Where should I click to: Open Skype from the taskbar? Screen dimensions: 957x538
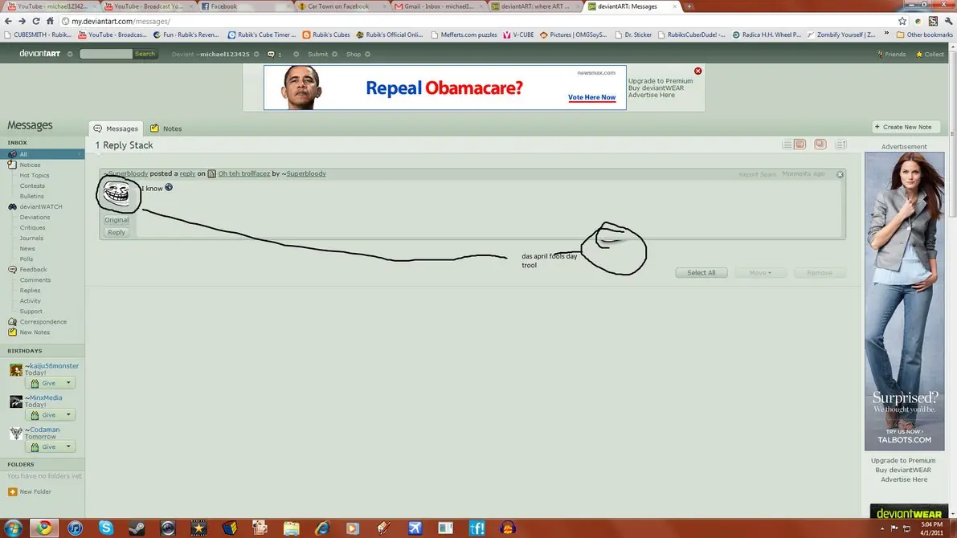106,528
